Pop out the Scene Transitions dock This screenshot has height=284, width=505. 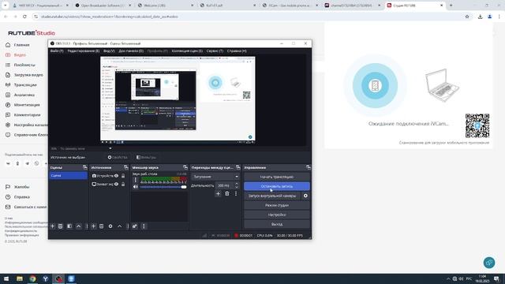click(x=238, y=167)
